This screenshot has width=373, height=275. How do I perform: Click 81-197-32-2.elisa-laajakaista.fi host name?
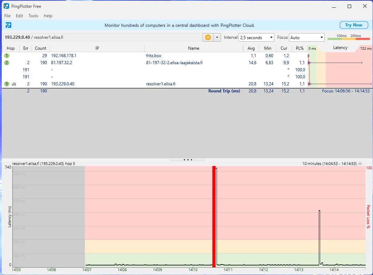[174, 63]
